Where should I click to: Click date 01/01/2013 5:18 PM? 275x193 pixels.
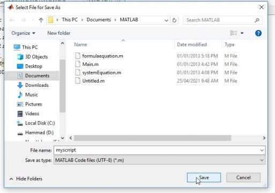point(197,56)
